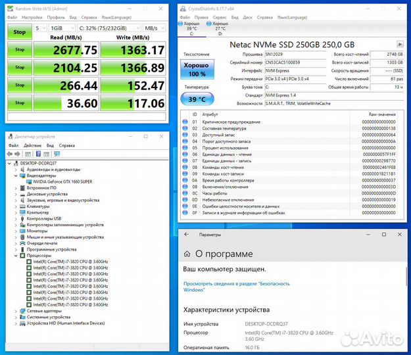Click CrystalDiskInfo title bar app icon

183,9
